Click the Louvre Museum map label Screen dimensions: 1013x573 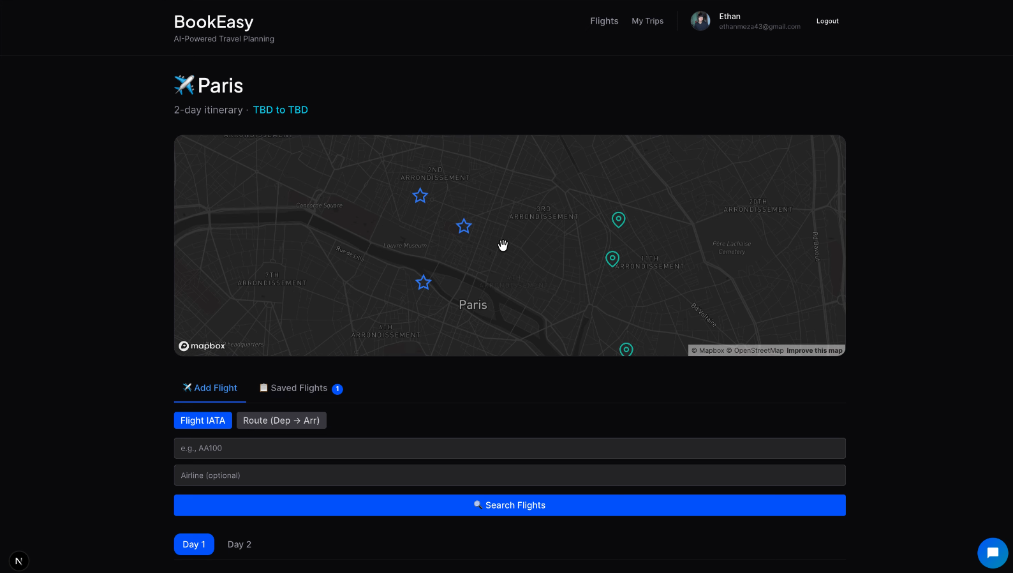[405, 246]
